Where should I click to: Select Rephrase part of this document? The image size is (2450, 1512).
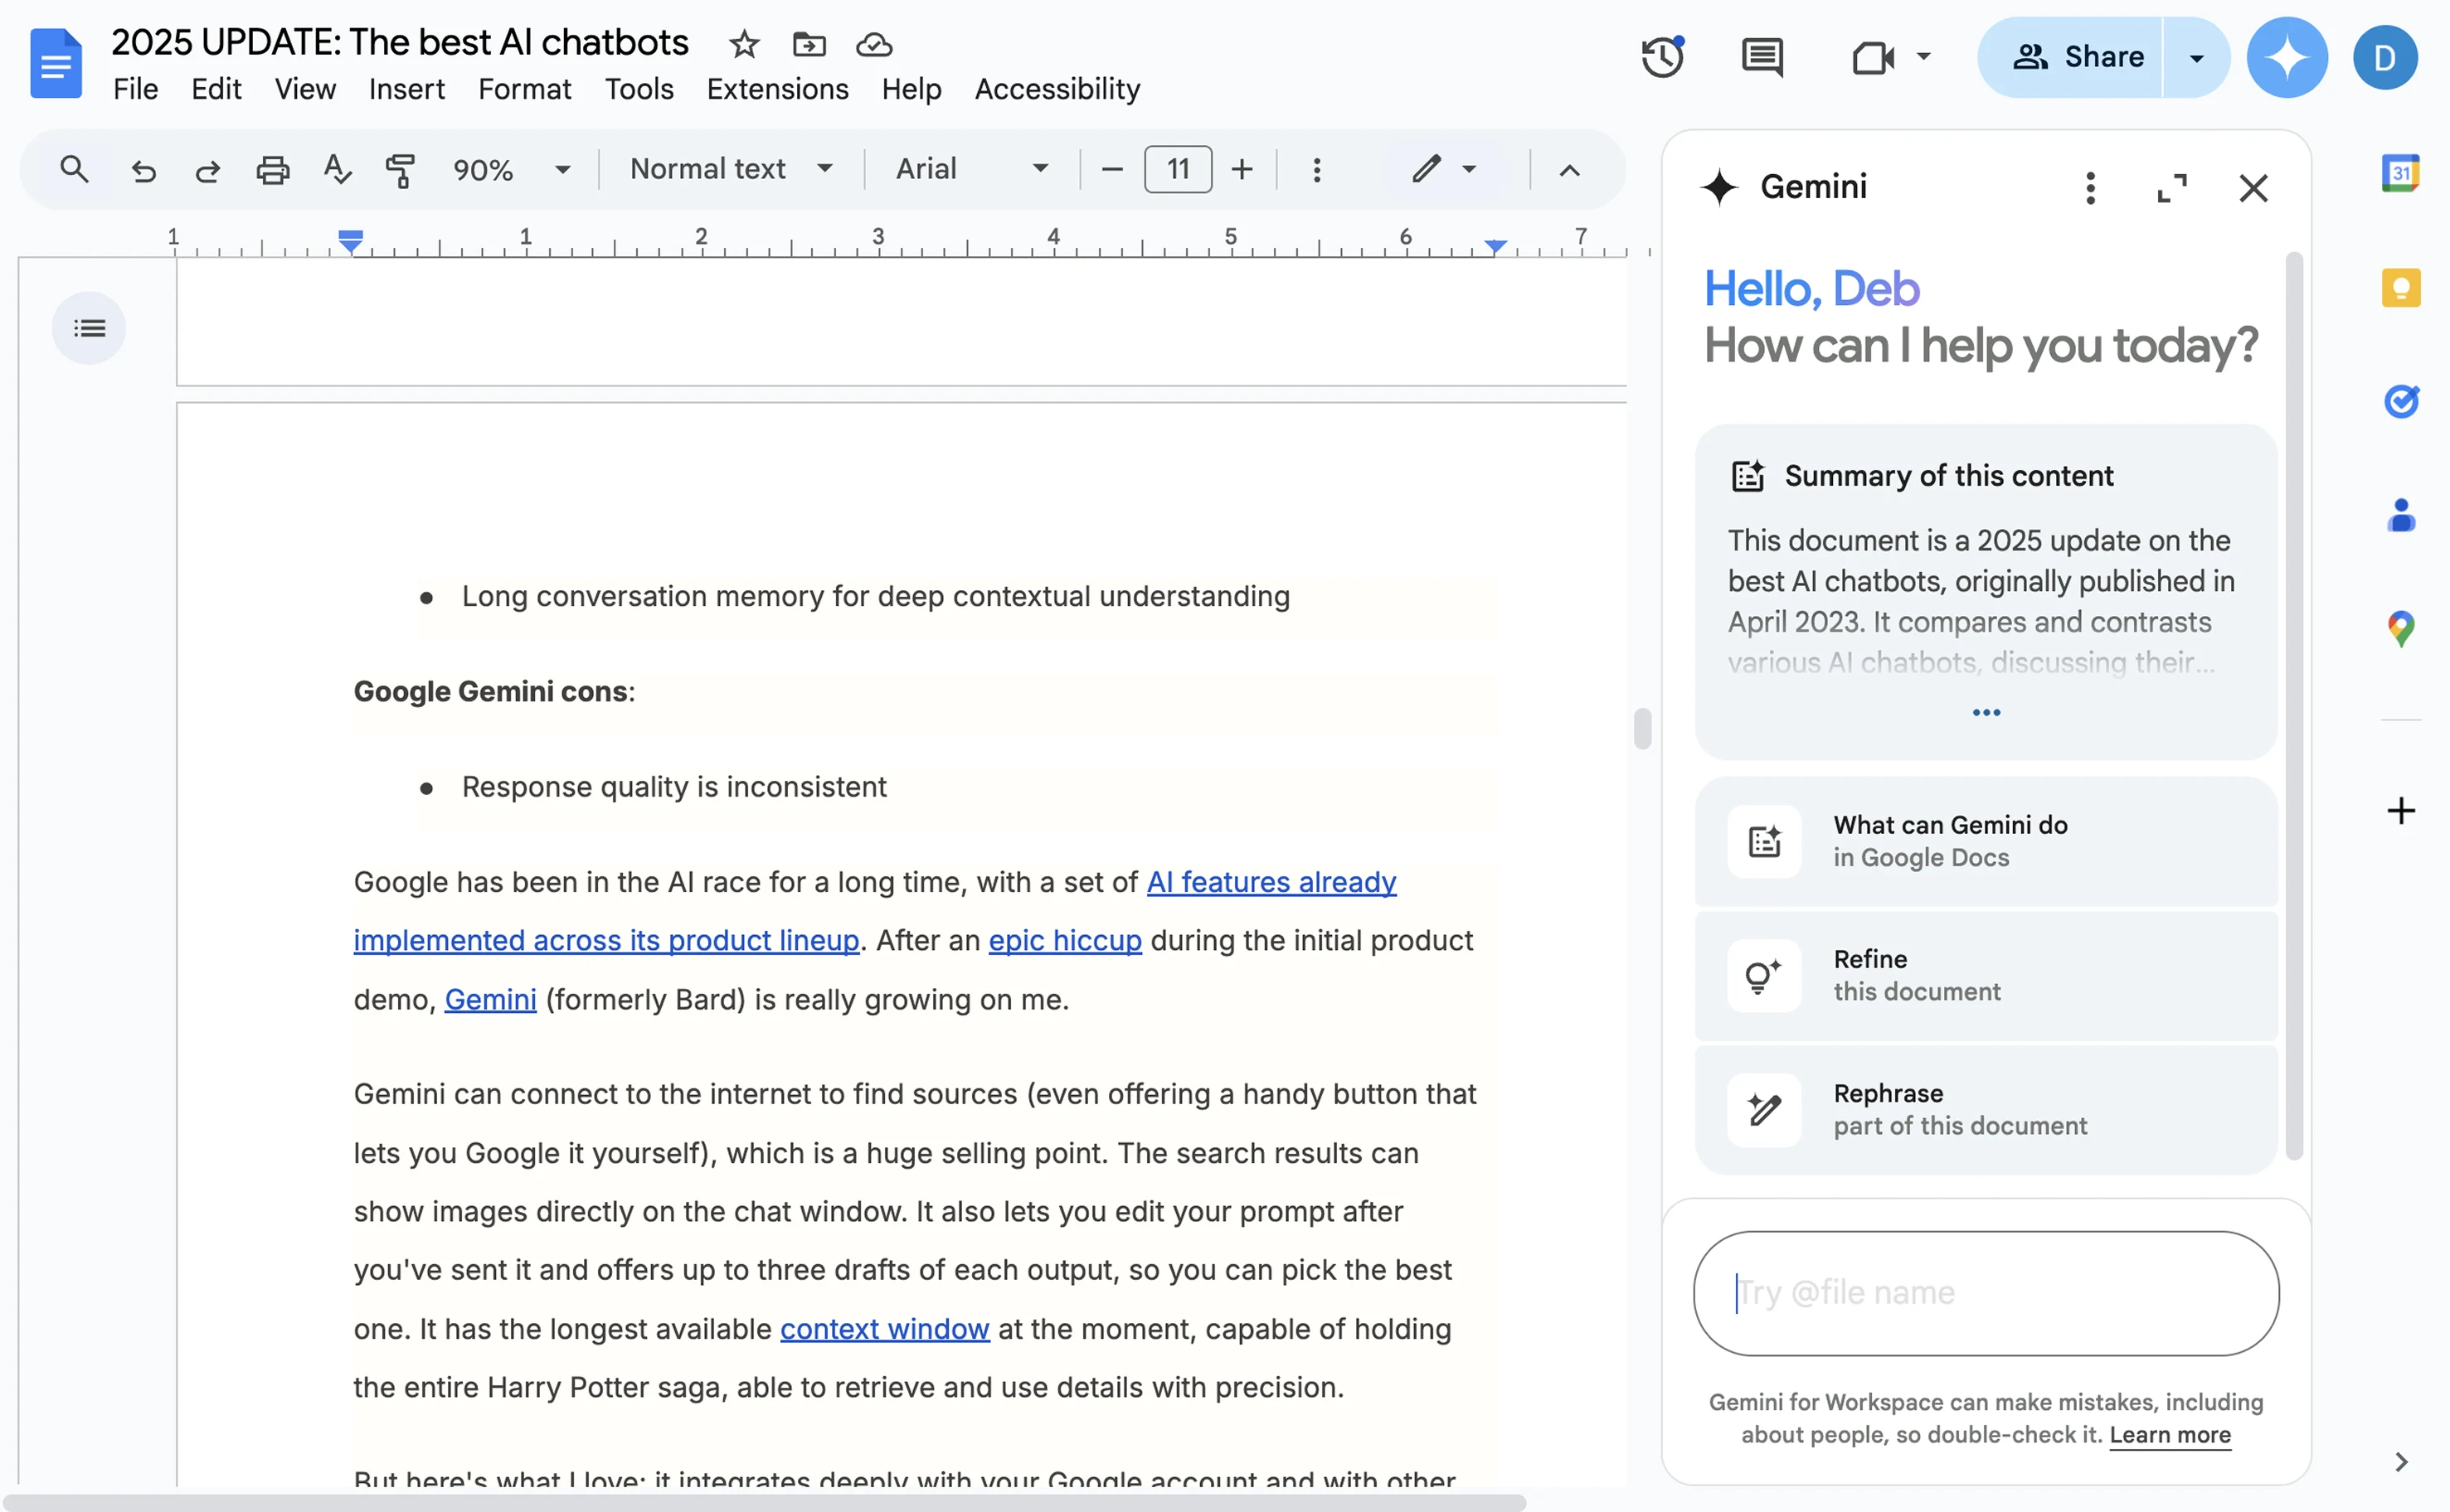1985,1109
